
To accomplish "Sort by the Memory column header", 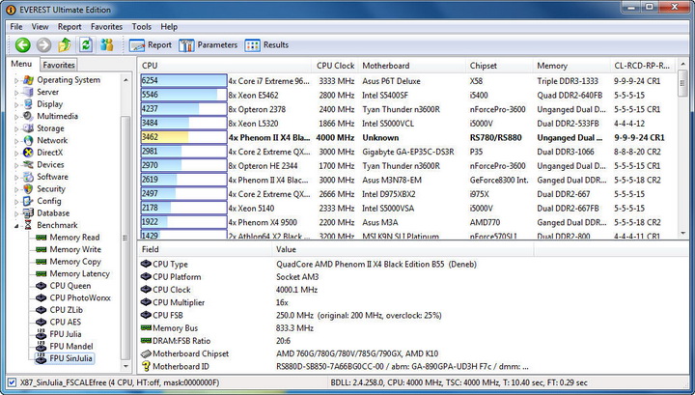I will point(570,66).
